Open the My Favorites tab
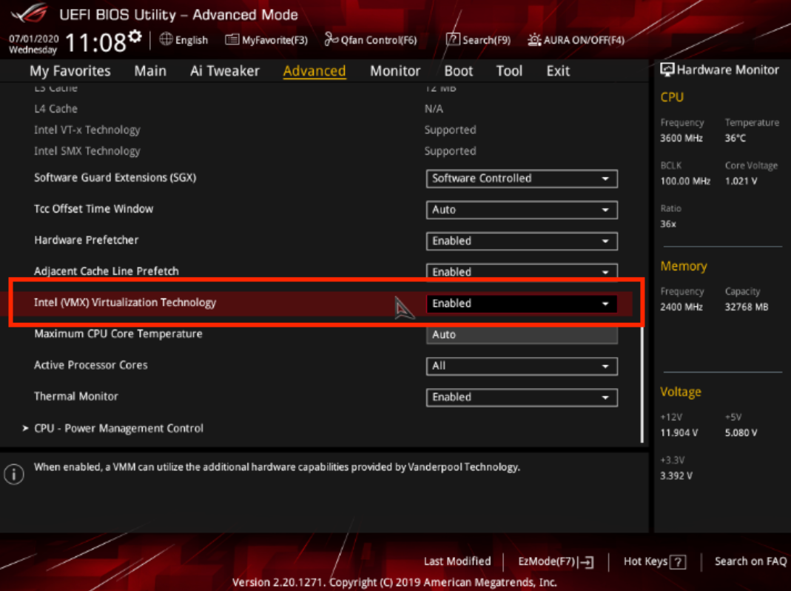791x591 pixels. pyautogui.click(x=70, y=70)
